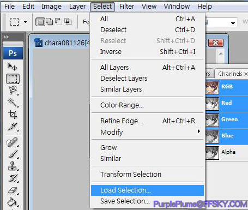Select the Clone Stamp tool

click(13, 166)
